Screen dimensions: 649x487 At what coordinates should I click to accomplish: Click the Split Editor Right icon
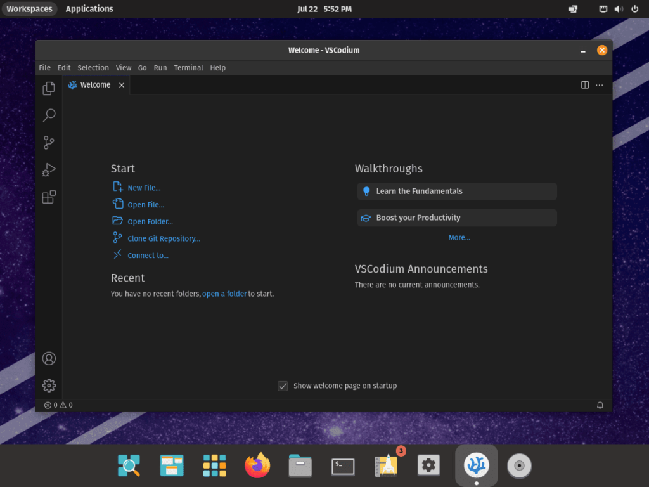[x=585, y=85]
